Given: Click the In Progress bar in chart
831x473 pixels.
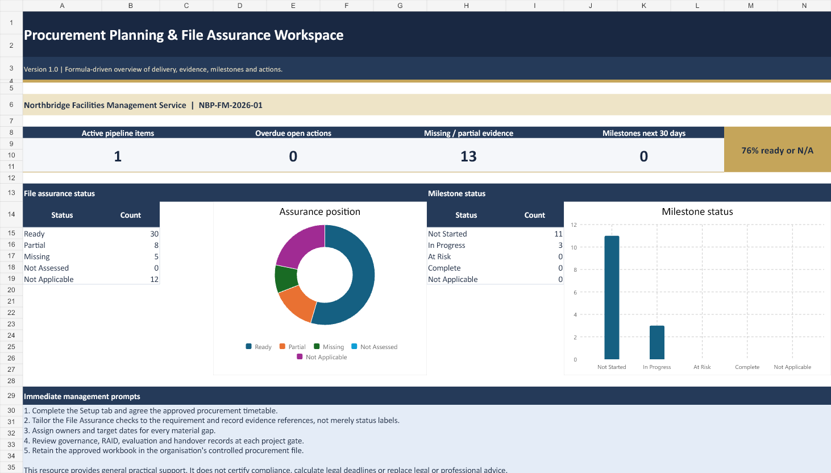Looking at the screenshot, I should (657, 342).
